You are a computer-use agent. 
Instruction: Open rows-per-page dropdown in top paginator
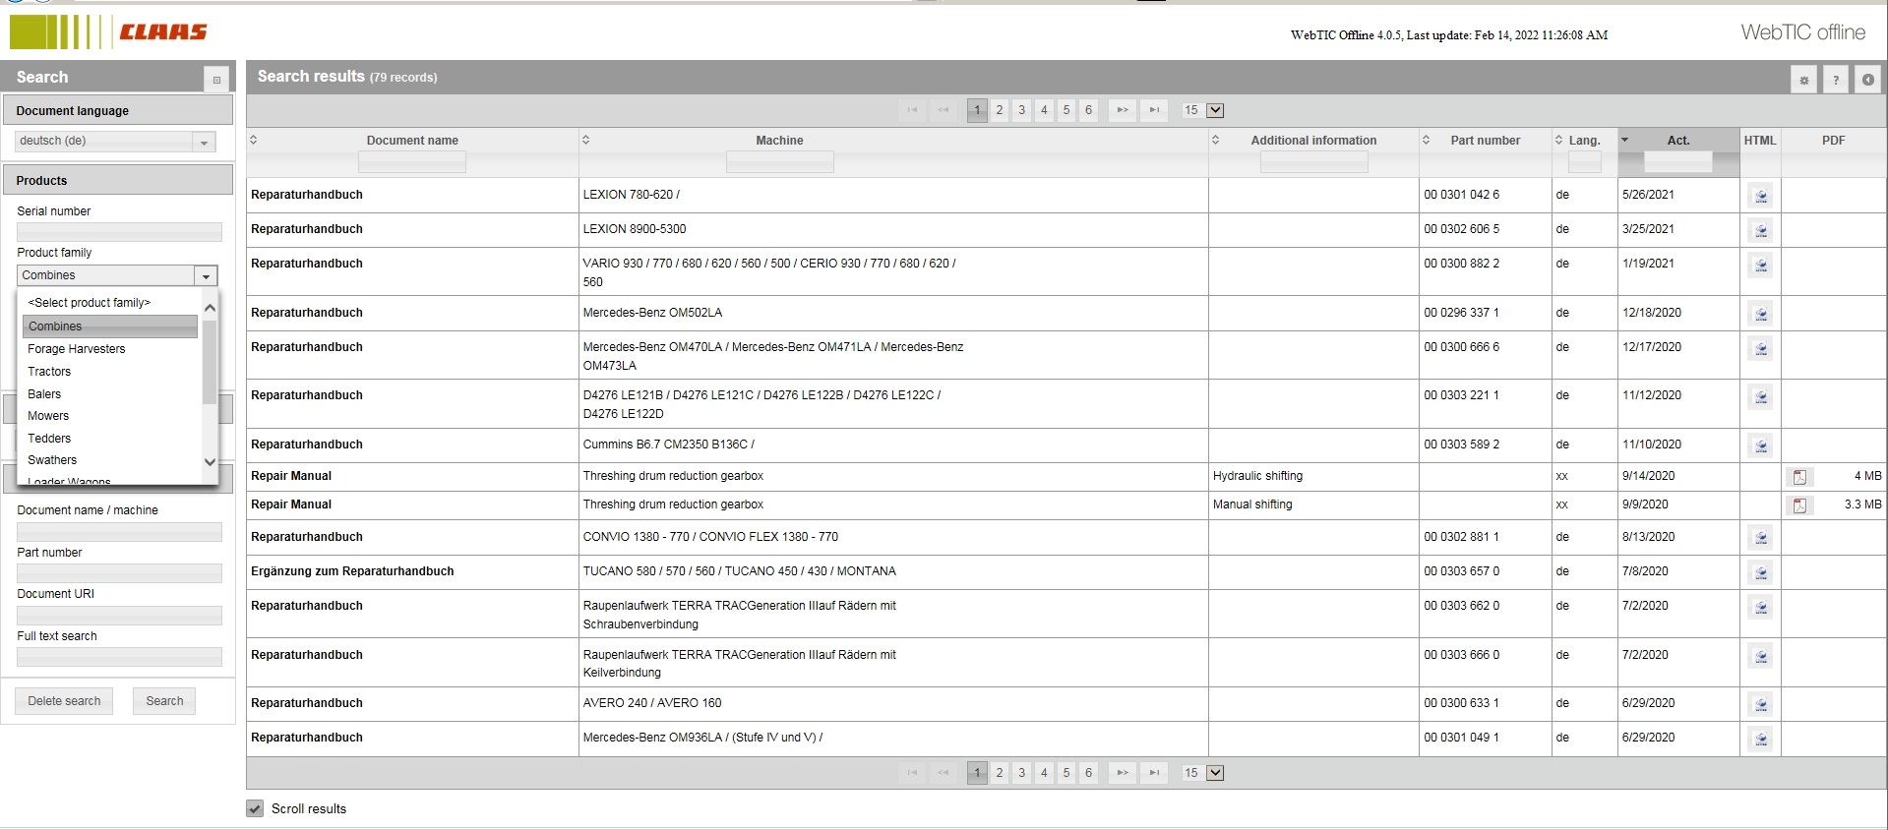pos(1215,110)
